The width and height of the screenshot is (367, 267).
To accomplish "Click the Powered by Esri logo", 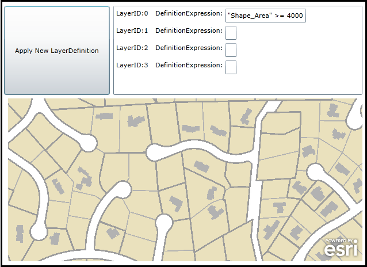I will tap(341, 247).
